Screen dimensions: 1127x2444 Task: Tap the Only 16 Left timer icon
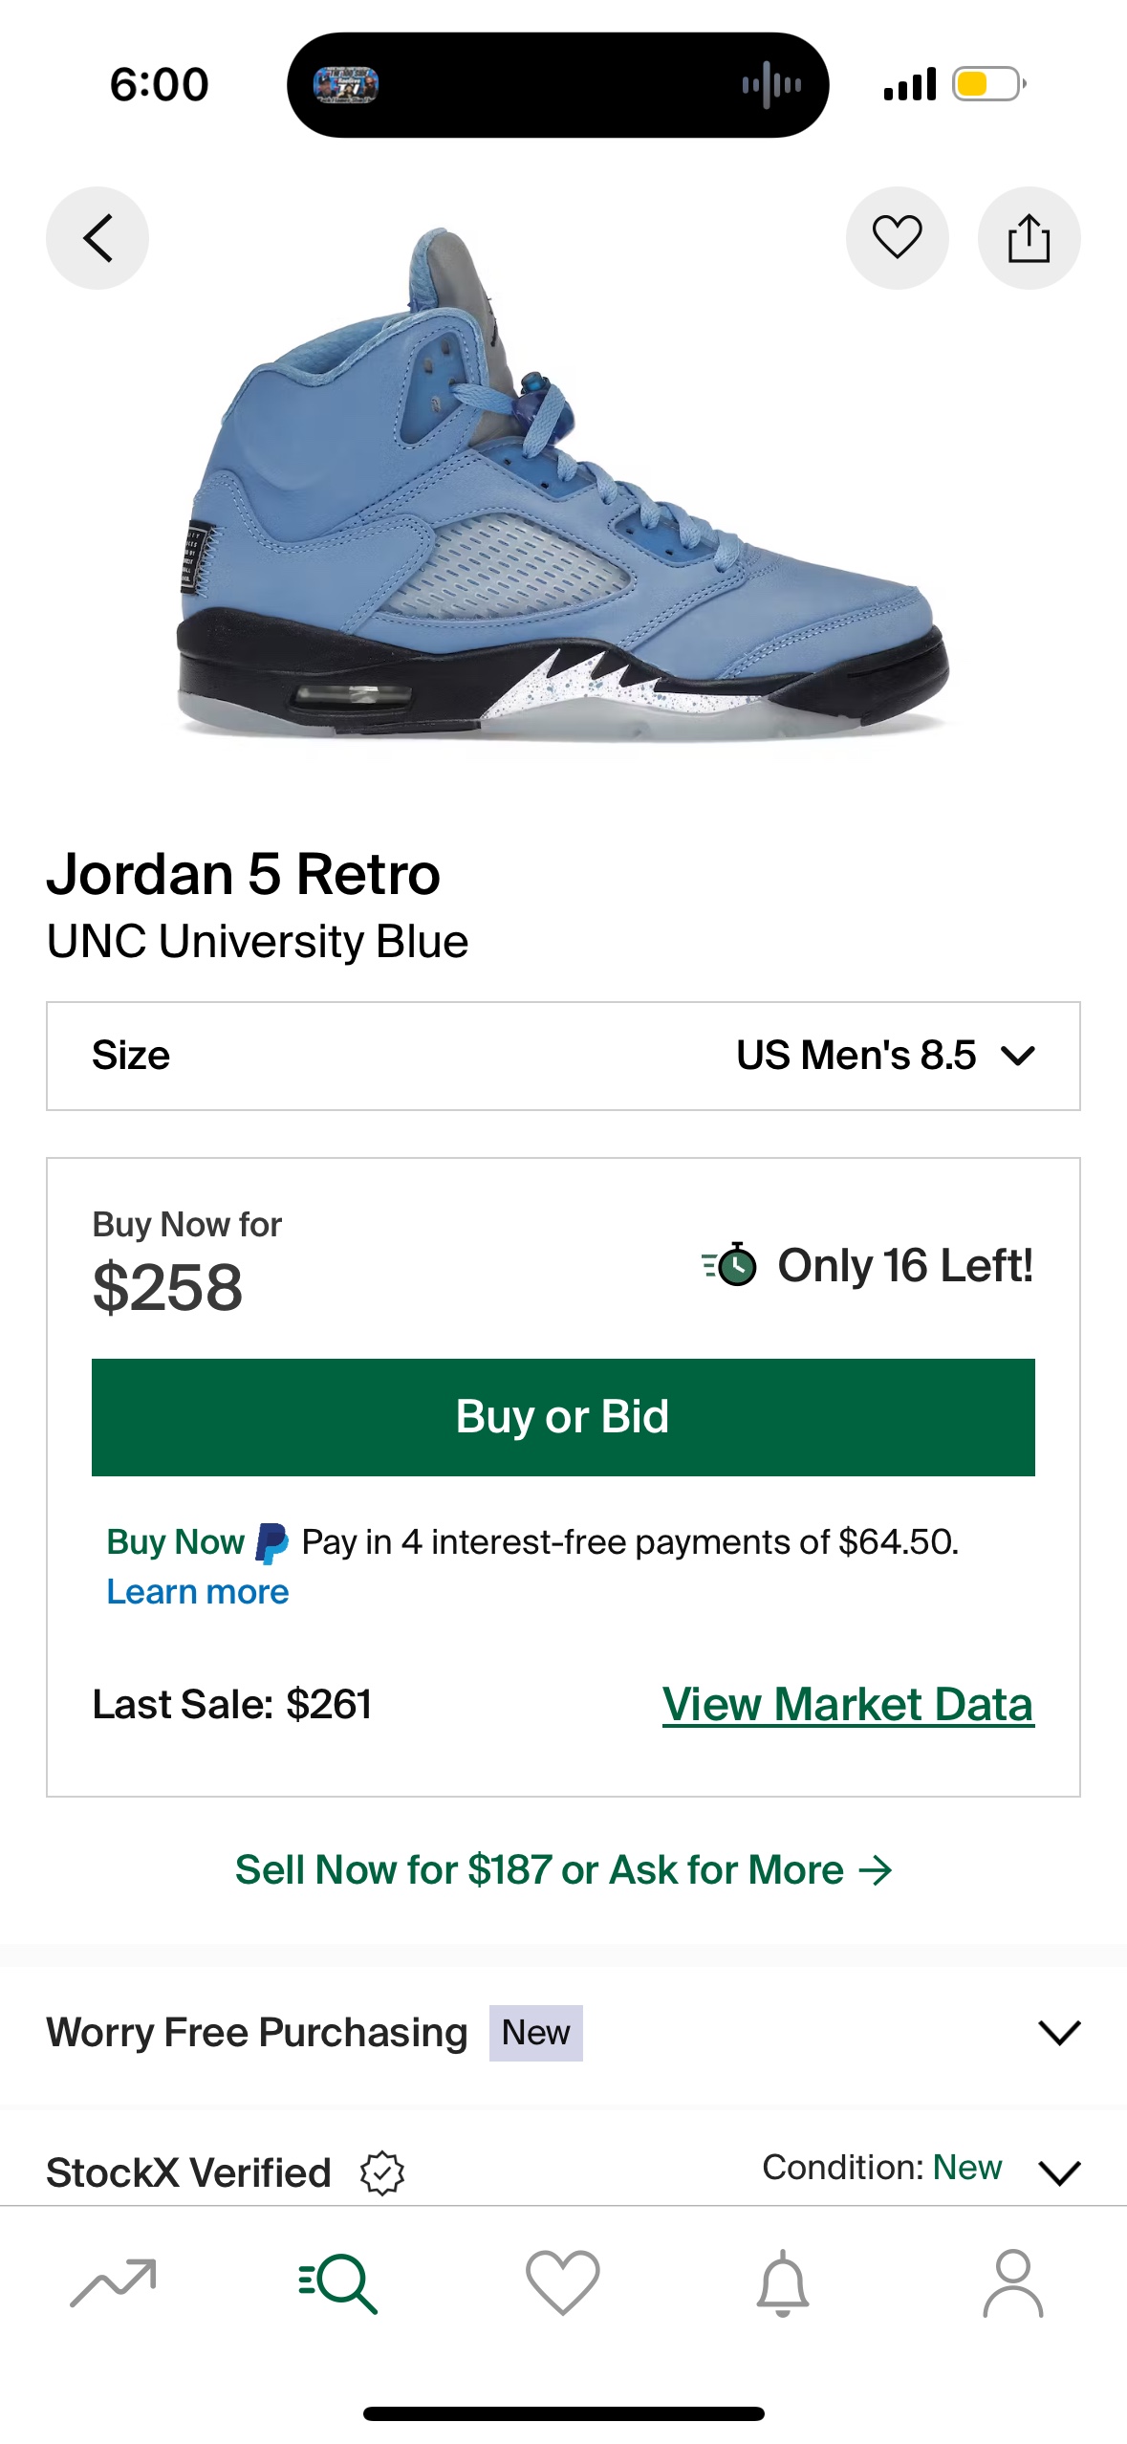click(730, 1265)
